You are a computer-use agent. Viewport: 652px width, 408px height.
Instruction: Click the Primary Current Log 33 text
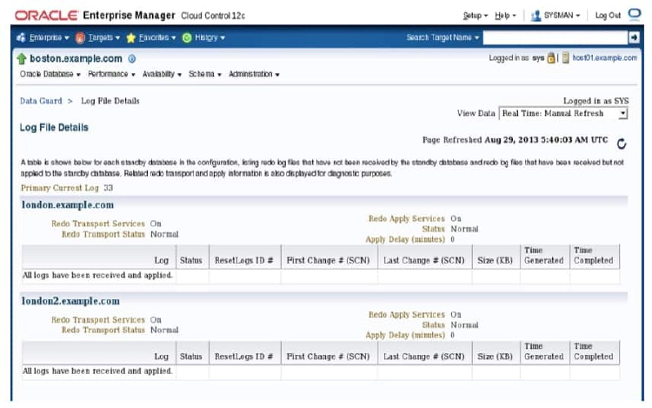click(x=67, y=188)
